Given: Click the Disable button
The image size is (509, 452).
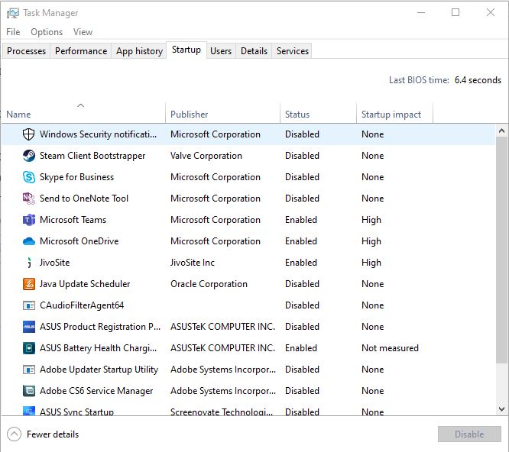Looking at the screenshot, I should (x=469, y=434).
